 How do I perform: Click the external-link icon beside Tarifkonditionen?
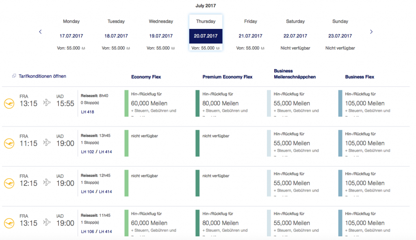coord(14,76)
